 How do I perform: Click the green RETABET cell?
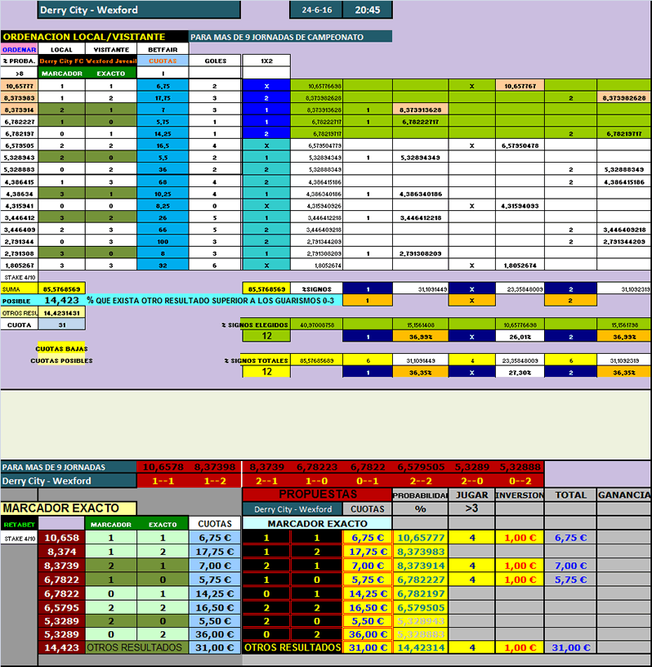point(19,524)
